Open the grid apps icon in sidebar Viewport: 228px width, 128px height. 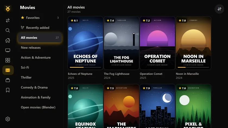pyautogui.click(x=8, y=60)
